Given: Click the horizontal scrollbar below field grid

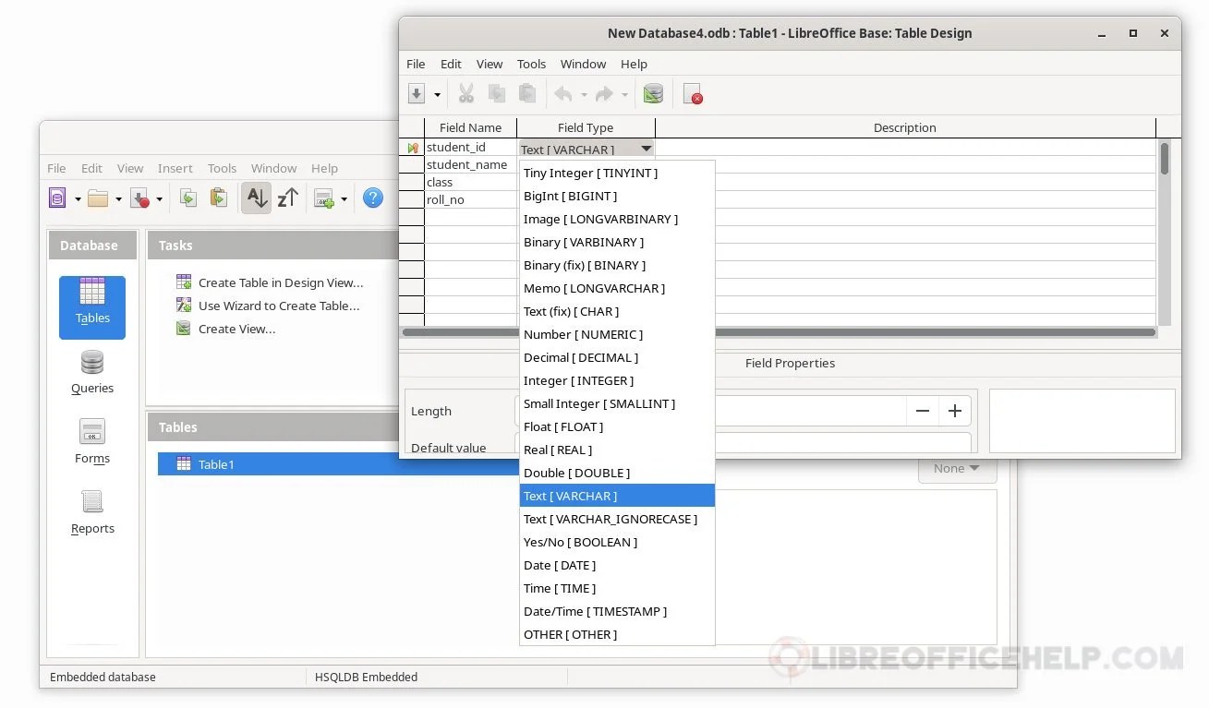Looking at the screenshot, I should point(780,332).
